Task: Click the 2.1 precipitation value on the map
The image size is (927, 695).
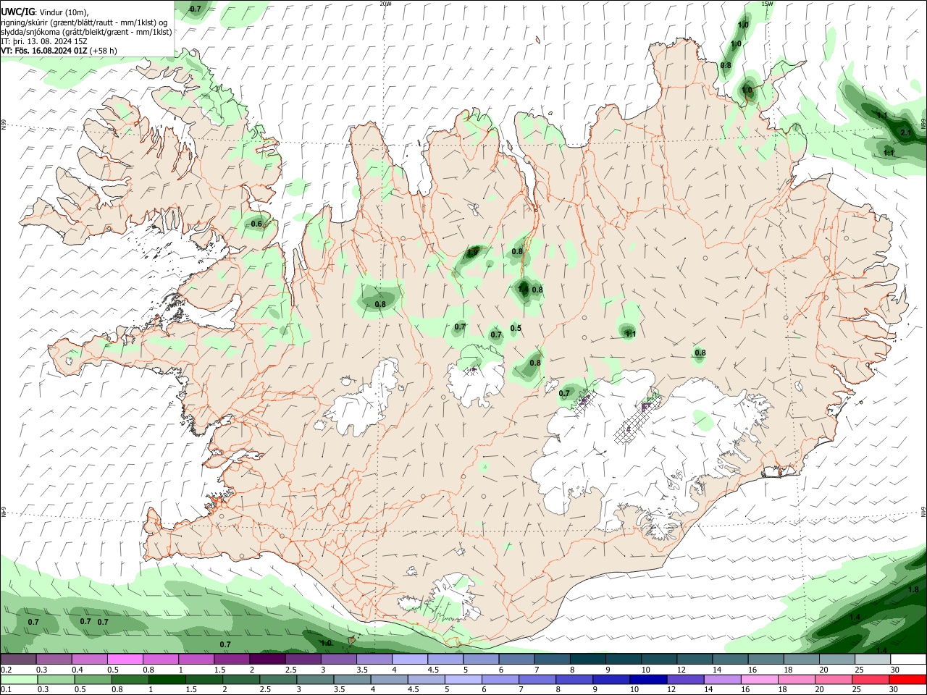Action: [x=905, y=133]
